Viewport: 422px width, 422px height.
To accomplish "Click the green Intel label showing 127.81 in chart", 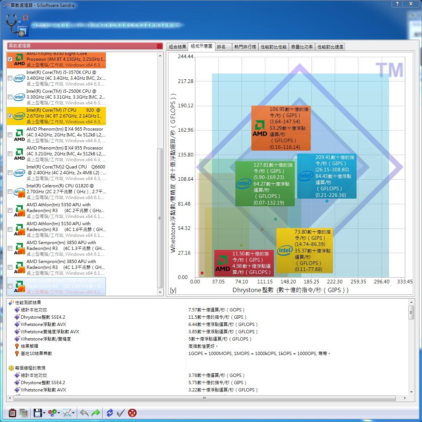I will pos(265,184).
